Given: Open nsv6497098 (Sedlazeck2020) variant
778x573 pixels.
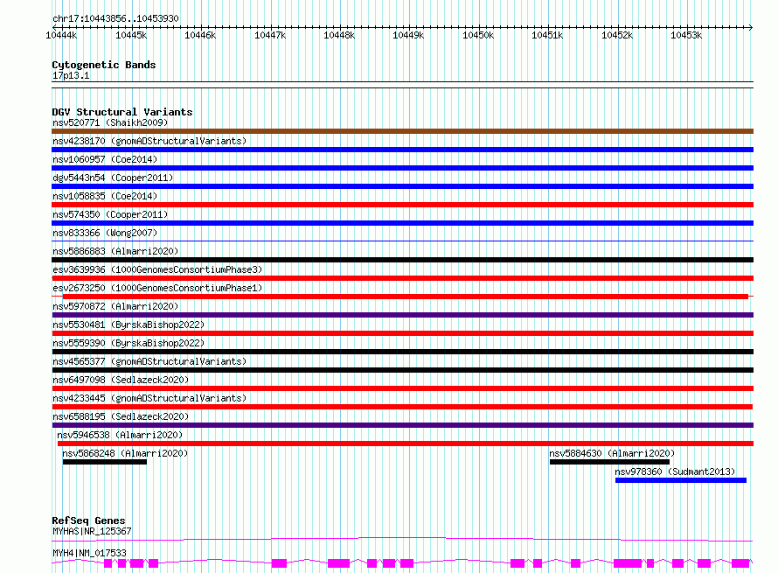Looking at the screenshot, I should tap(121, 380).
